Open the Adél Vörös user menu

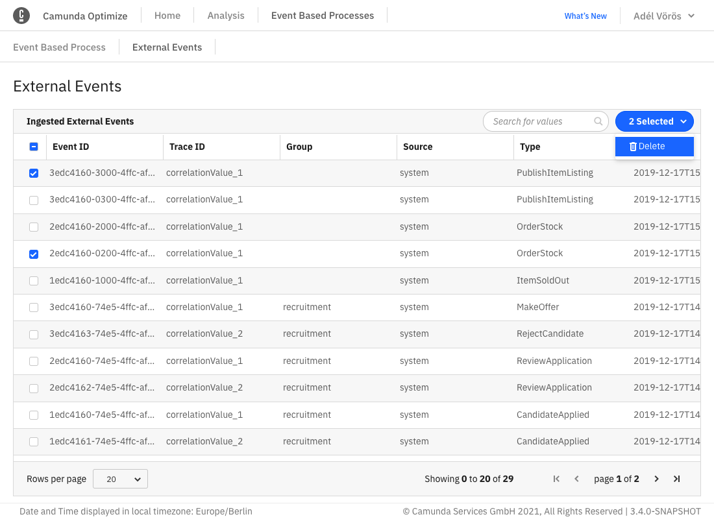click(663, 16)
